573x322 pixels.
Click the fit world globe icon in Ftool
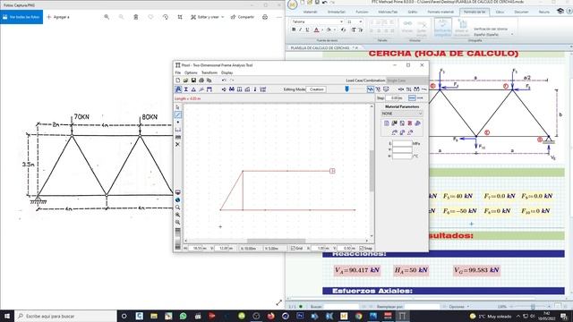tap(177, 200)
